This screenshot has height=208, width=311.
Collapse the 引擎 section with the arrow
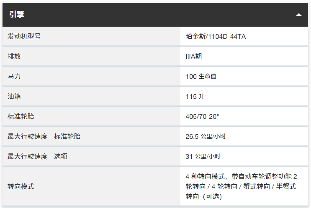coord(298,15)
